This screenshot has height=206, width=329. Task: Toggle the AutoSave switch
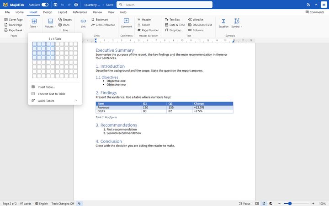pyautogui.click(x=45, y=5)
